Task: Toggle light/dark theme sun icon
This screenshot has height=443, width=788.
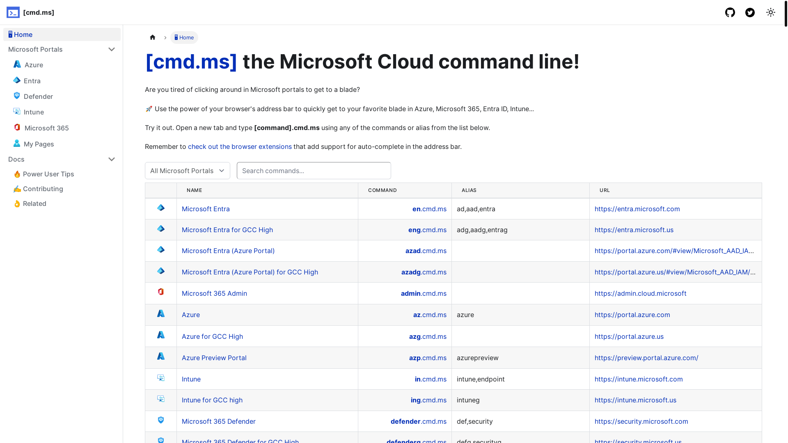Action: coord(770,12)
